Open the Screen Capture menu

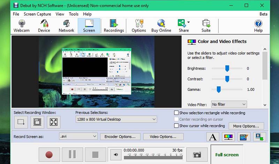click(x=37, y=14)
